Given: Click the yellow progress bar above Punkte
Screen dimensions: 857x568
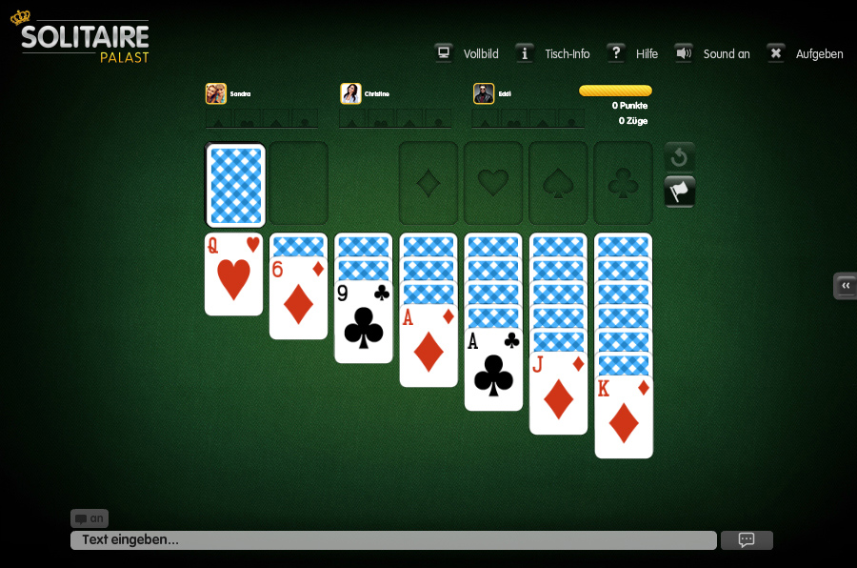Looking at the screenshot, I should [x=615, y=91].
